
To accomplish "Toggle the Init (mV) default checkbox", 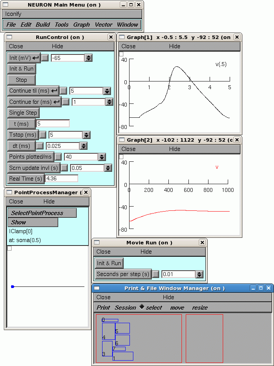I will pyautogui.click(x=45, y=58).
